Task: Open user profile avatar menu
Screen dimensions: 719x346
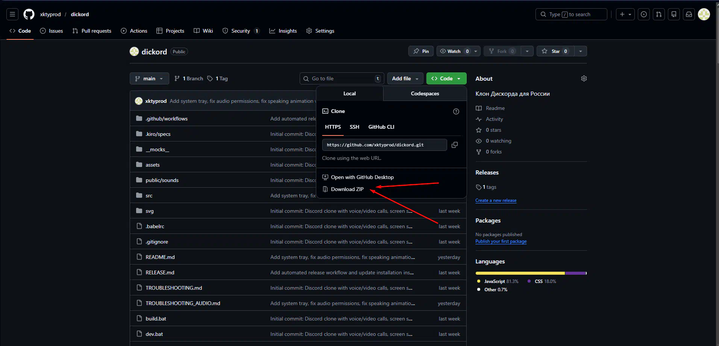Action: click(x=704, y=14)
